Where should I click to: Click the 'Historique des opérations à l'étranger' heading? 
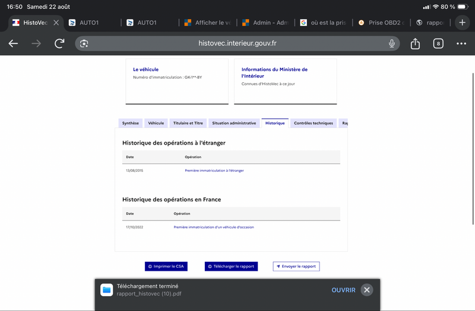coord(174,143)
